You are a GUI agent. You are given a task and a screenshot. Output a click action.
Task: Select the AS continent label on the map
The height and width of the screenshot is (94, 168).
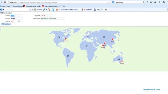[104, 37]
